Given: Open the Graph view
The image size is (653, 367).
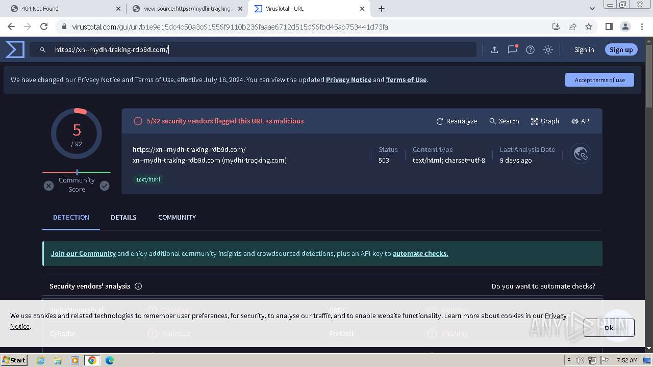Looking at the screenshot, I should pos(545,121).
